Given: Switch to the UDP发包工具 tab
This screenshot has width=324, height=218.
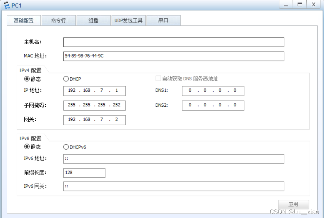Looking at the screenshot, I should click(x=129, y=20).
